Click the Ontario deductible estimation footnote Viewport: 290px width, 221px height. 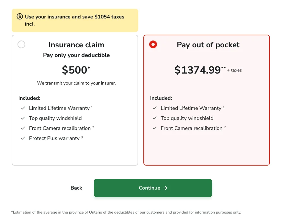(126, 212)
